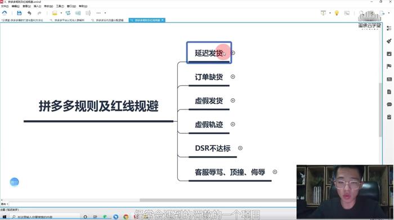Click the yellow lightbulb brainstorm icon
Screen dimensions: 394x220
click(x=337, y=13)
